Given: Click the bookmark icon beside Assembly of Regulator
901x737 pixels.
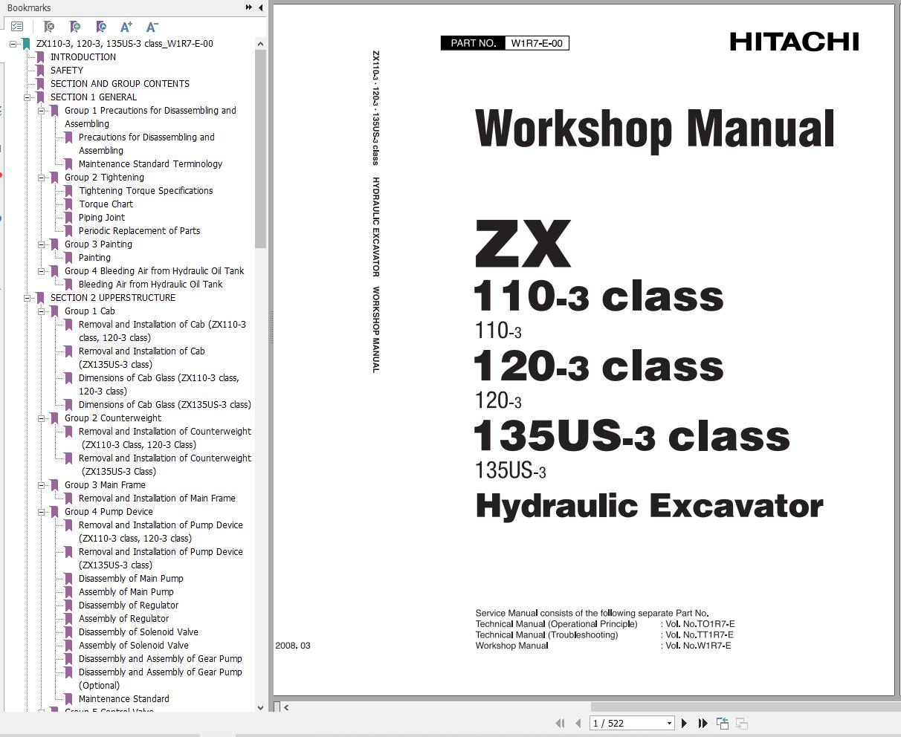Looking at the screenshot, I should (x=68, y=619).
